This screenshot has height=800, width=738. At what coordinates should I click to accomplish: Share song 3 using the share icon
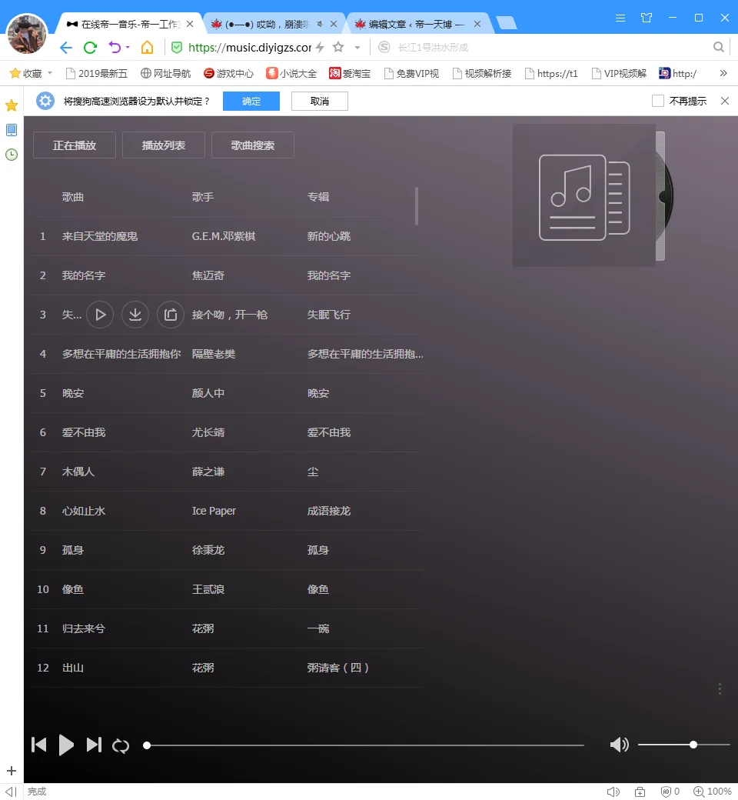click(171, 315)
